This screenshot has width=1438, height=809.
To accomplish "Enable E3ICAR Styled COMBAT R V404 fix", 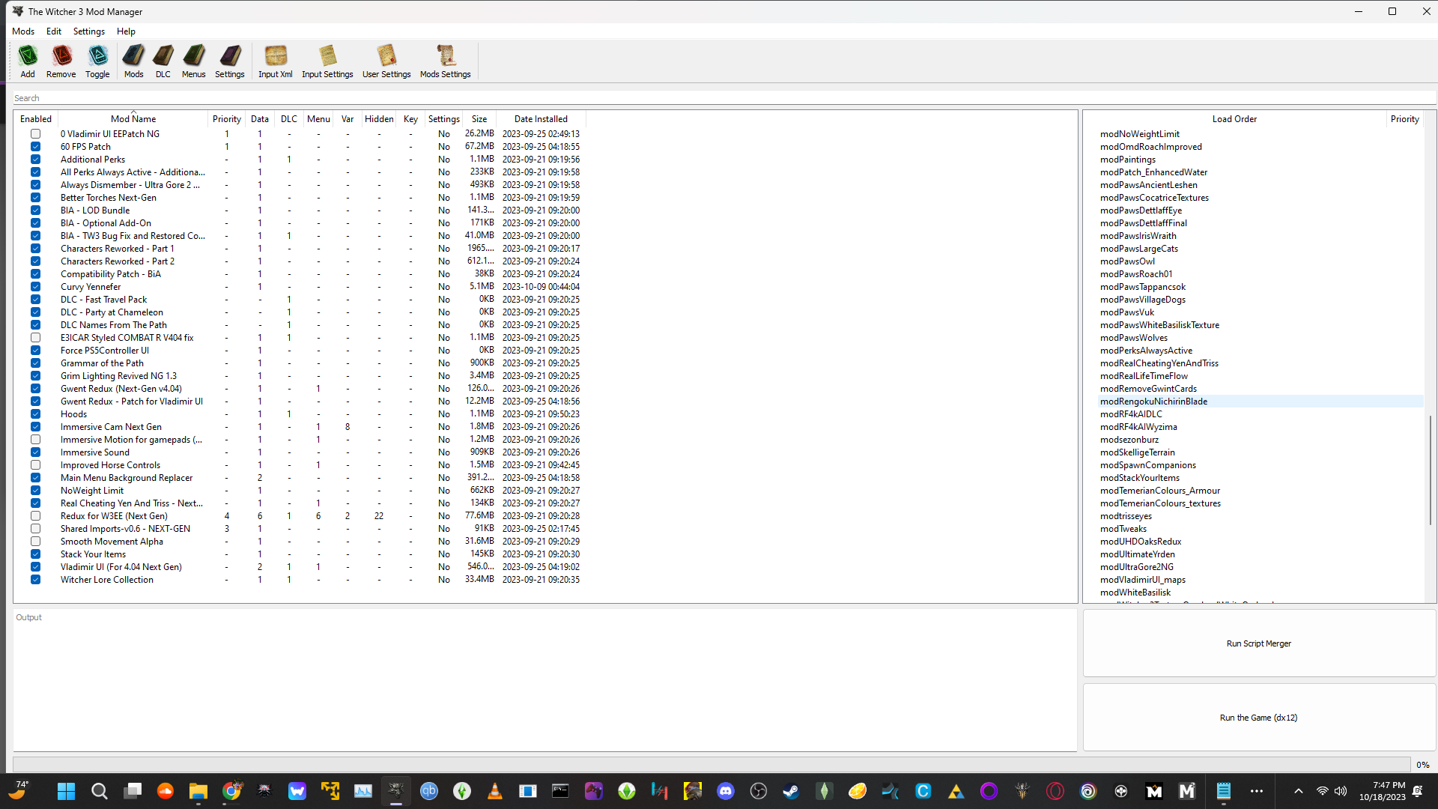I will [x=35, y=338].
